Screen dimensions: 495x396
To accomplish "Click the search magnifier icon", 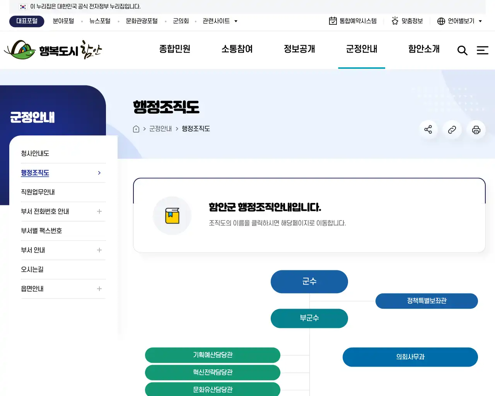I will point(462,50).
